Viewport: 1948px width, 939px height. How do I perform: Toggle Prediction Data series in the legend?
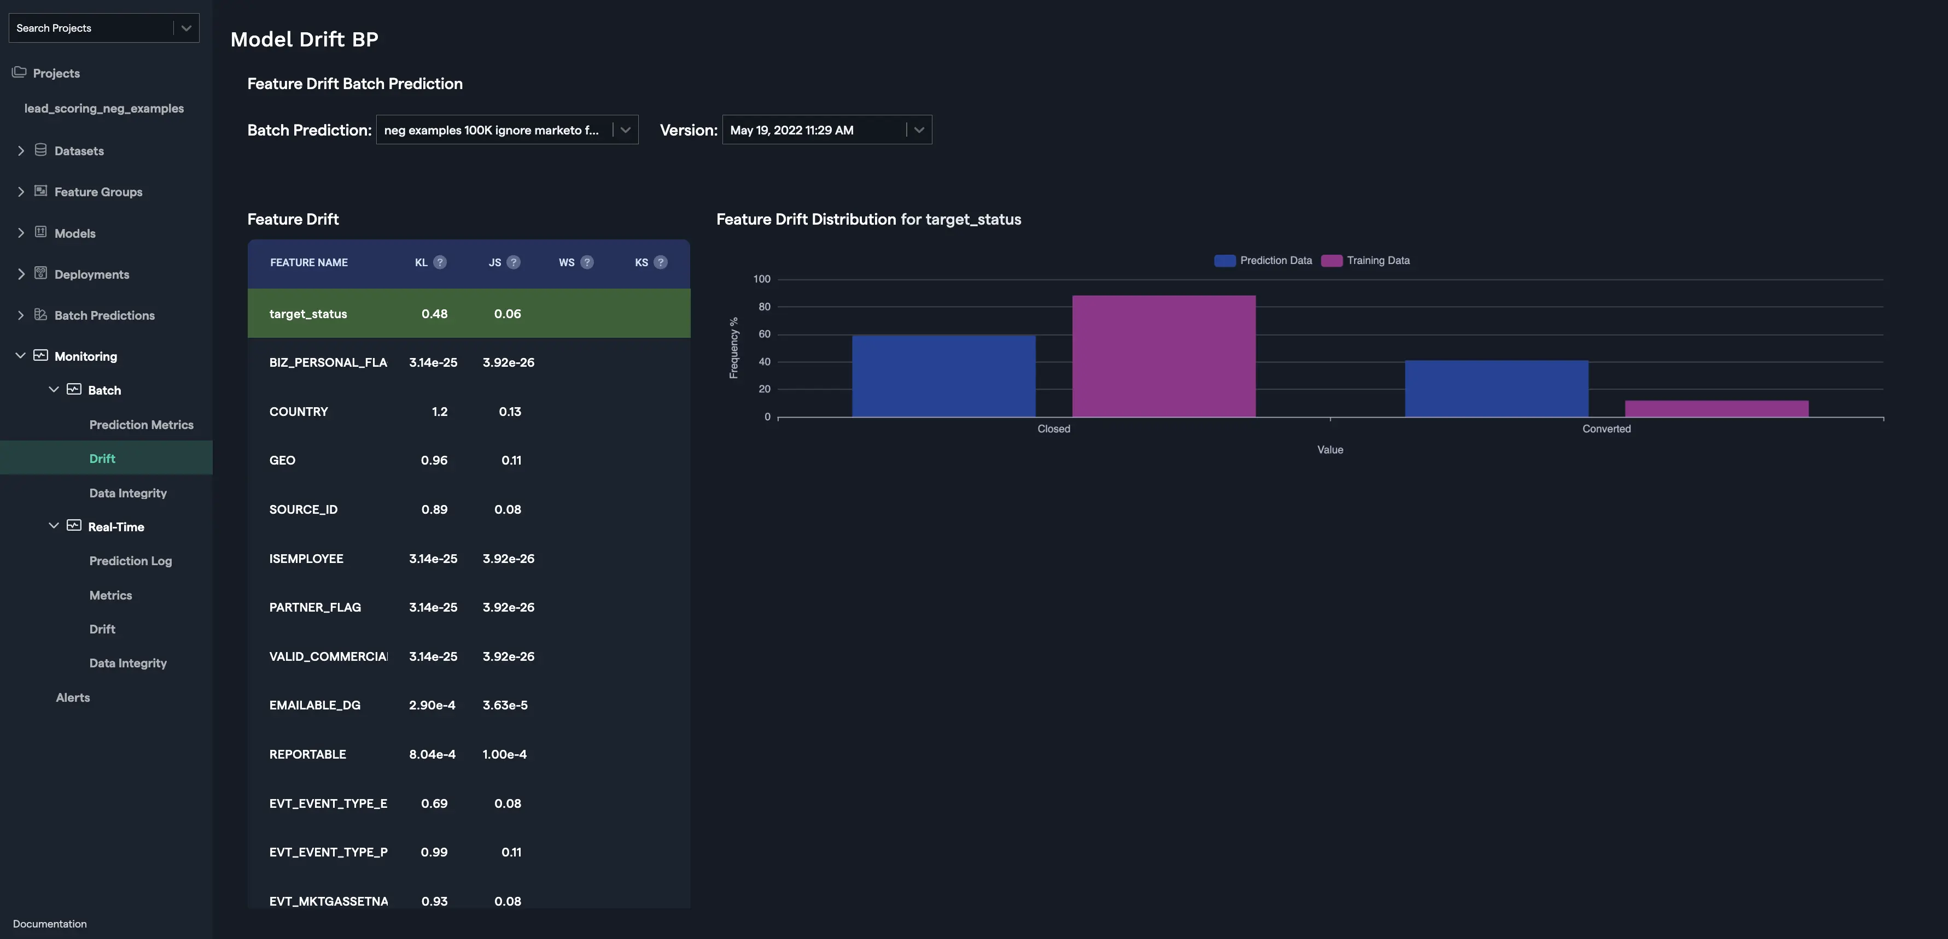tap(1263, 260)
